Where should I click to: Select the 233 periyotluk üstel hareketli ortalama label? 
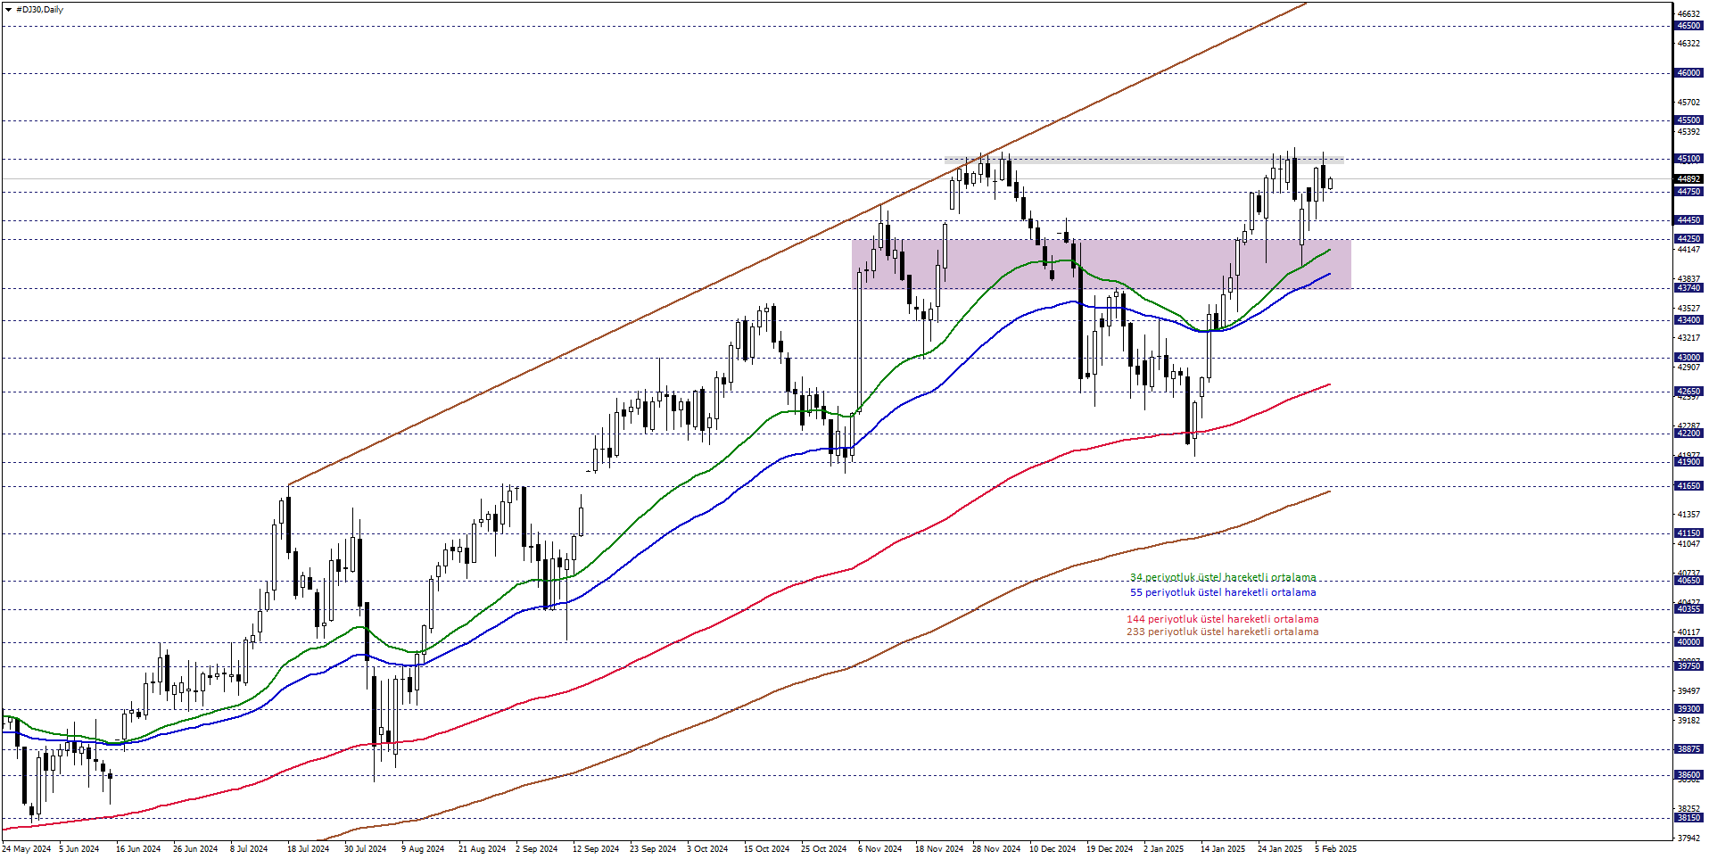pyautogui.click(x=1222, y=632)
